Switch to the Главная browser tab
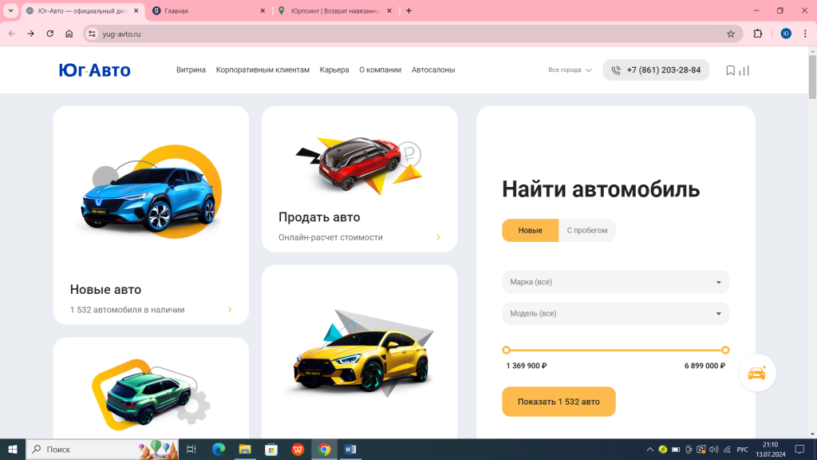The image size is (817, 460). coord(208,10)
